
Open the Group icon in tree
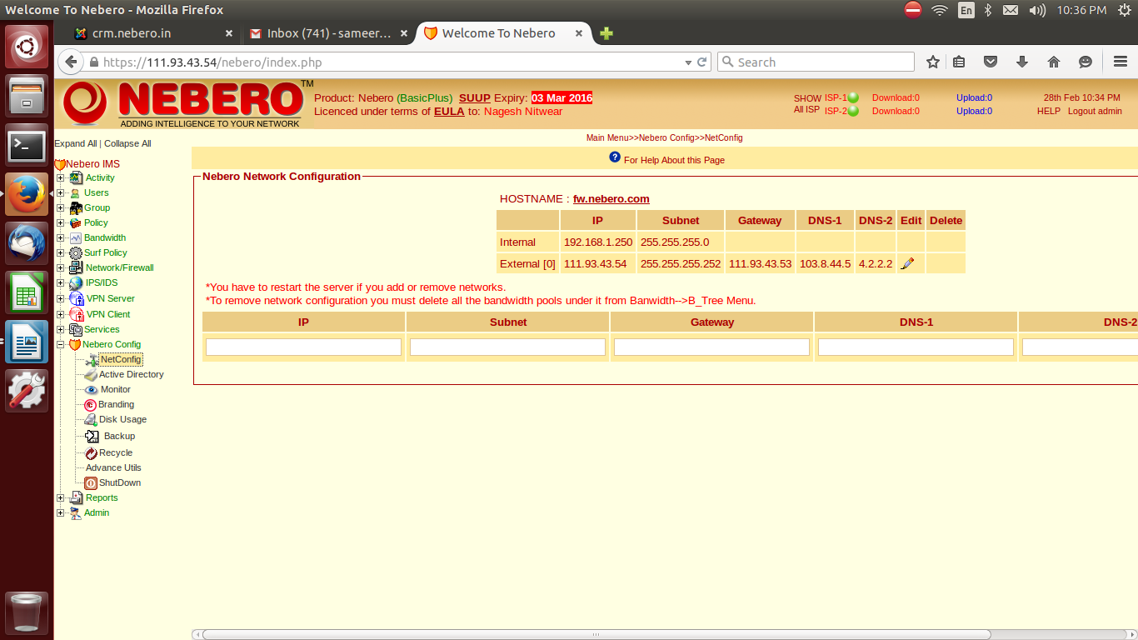pos(76,207)
